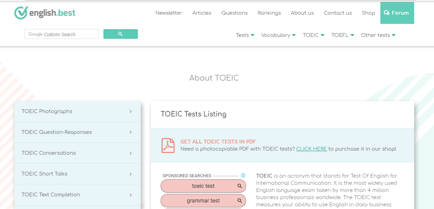Expand the TOEFL dropdown menu
Image resolution: width=434 pixels, height=209 pixels.
click(342, 35)
